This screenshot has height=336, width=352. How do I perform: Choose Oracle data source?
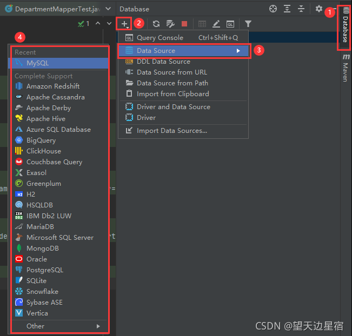pyautogui.click(x=58, y=259)
